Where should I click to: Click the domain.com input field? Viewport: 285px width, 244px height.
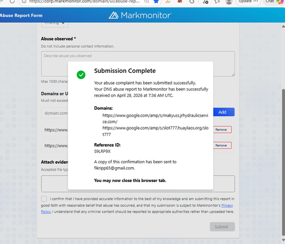point(55,113)
